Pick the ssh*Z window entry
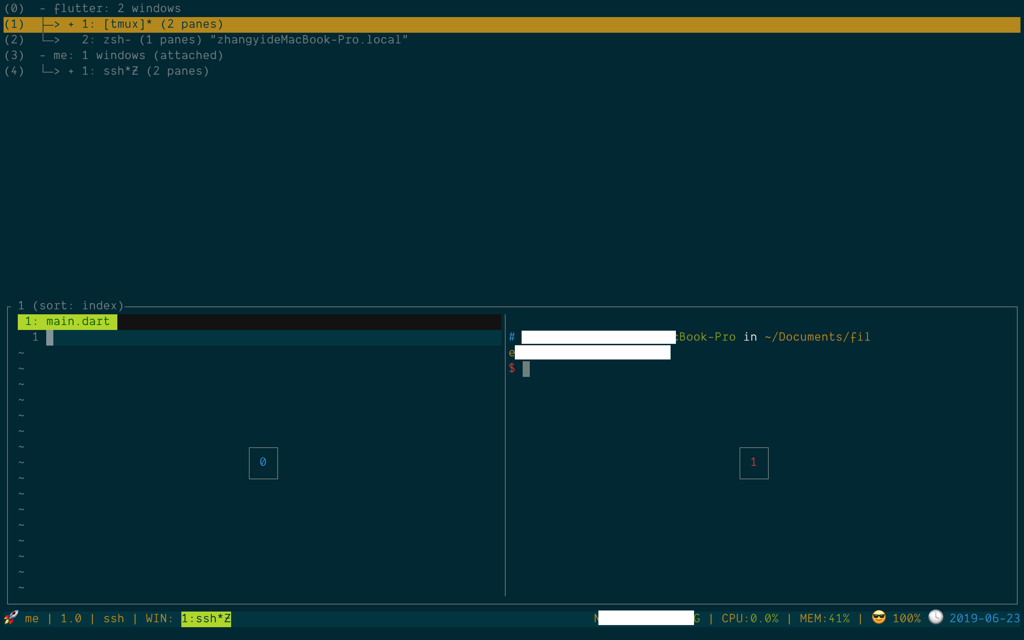The width and height of the screenshot is (1024, 640). [x=512, y=71]
